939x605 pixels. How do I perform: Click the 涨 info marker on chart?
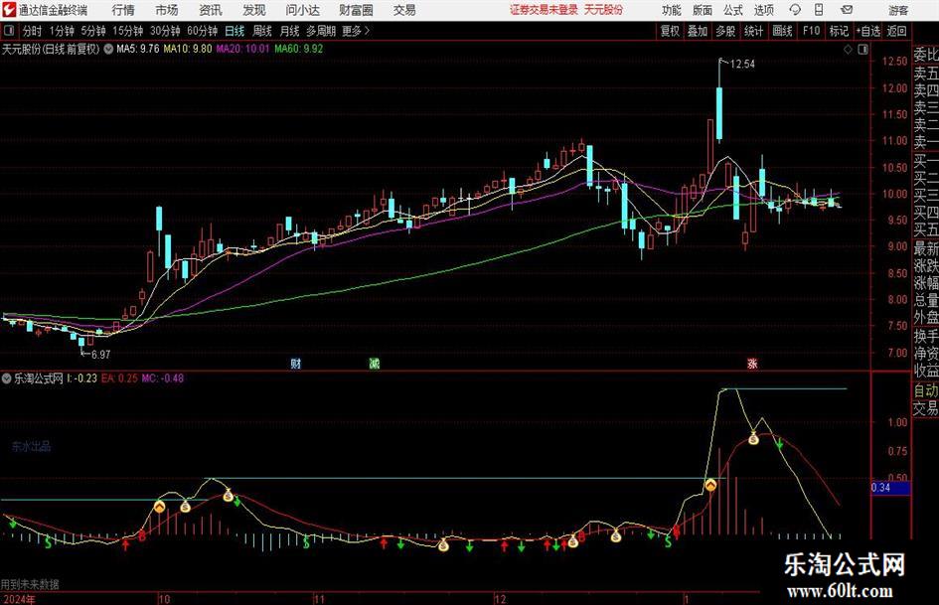[752, 363]
